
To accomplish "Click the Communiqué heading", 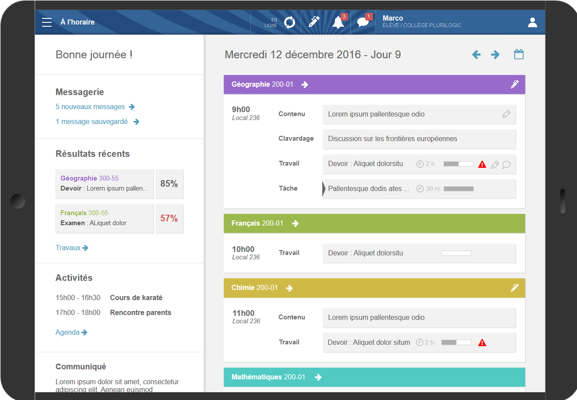I will 81,367.
